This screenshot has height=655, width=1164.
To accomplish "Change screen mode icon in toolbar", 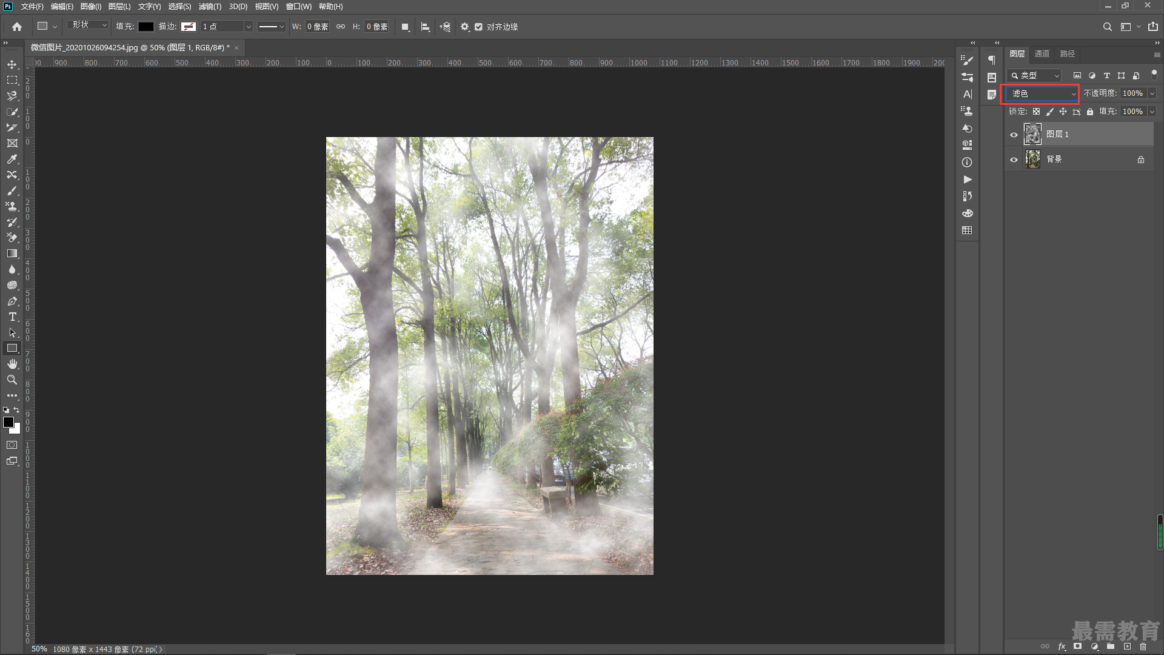I will [12, 461].
